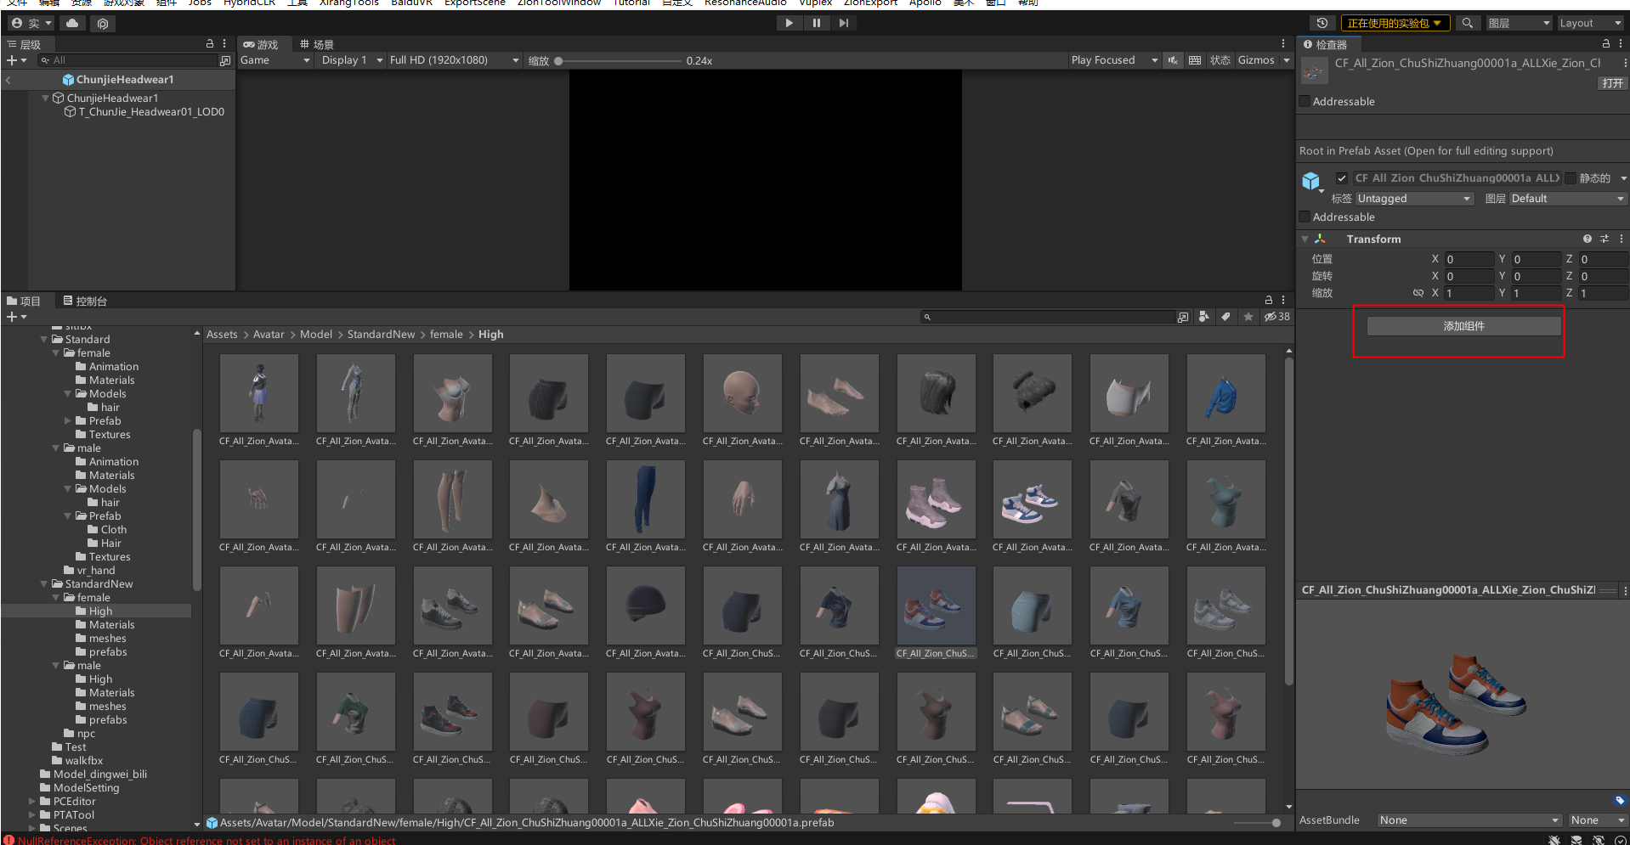The width and height of the screenshot is (1630, 845).
Task: Click the Pause button in the toolbar
Action: click(x=816, y=23)
